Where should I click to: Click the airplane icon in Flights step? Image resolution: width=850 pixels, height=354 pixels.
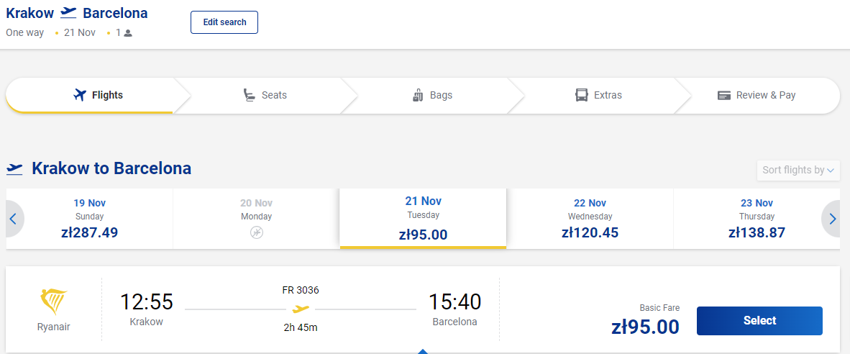click(80, 95)
